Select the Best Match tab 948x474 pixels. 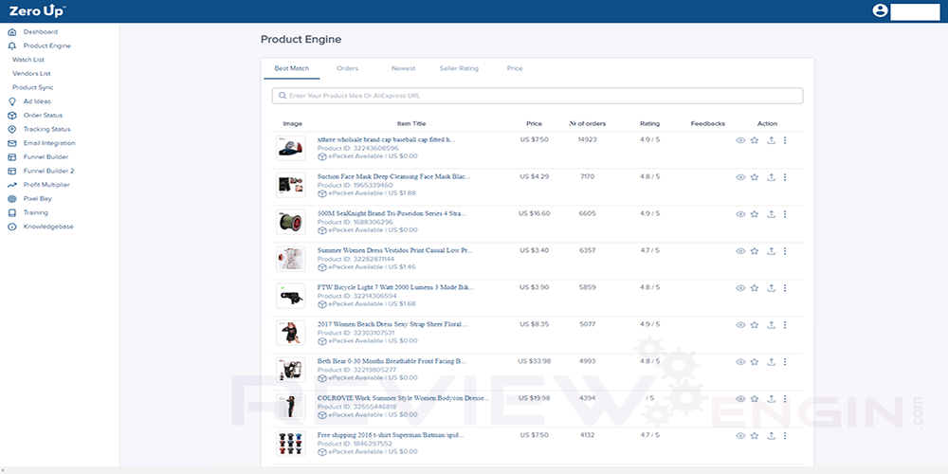[x=291, y=68]
